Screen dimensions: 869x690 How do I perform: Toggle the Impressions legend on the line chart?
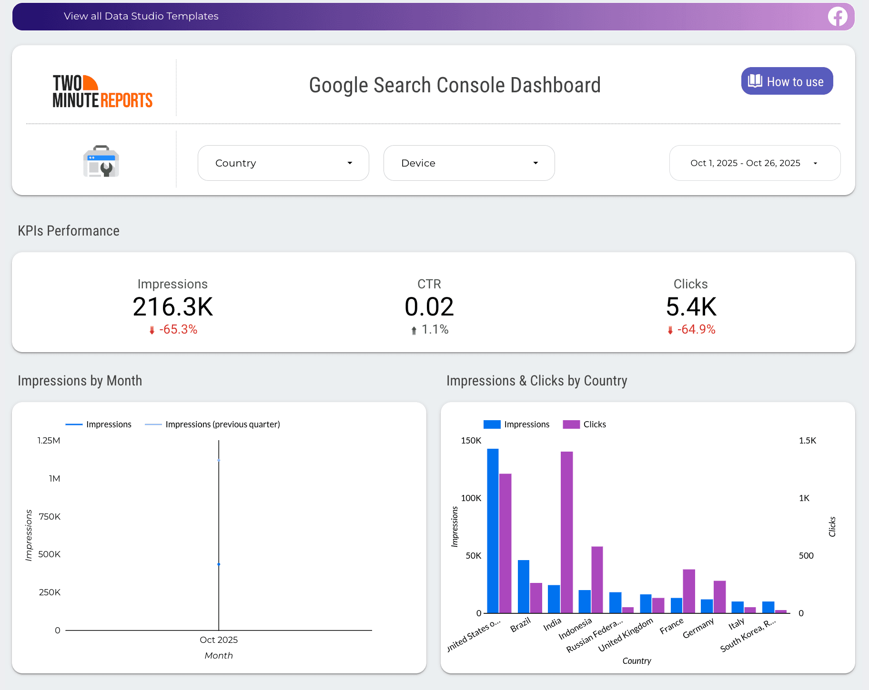99,424
